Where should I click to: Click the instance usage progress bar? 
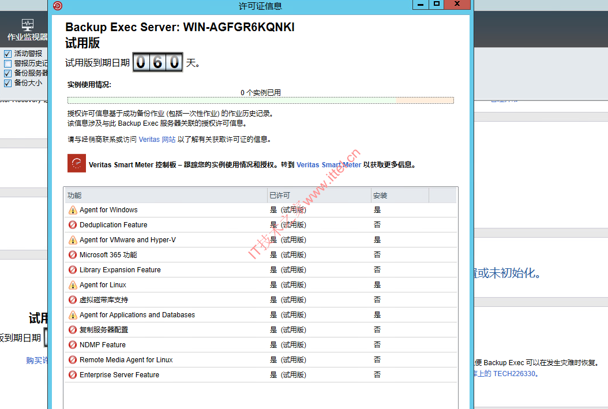[261, 100]
